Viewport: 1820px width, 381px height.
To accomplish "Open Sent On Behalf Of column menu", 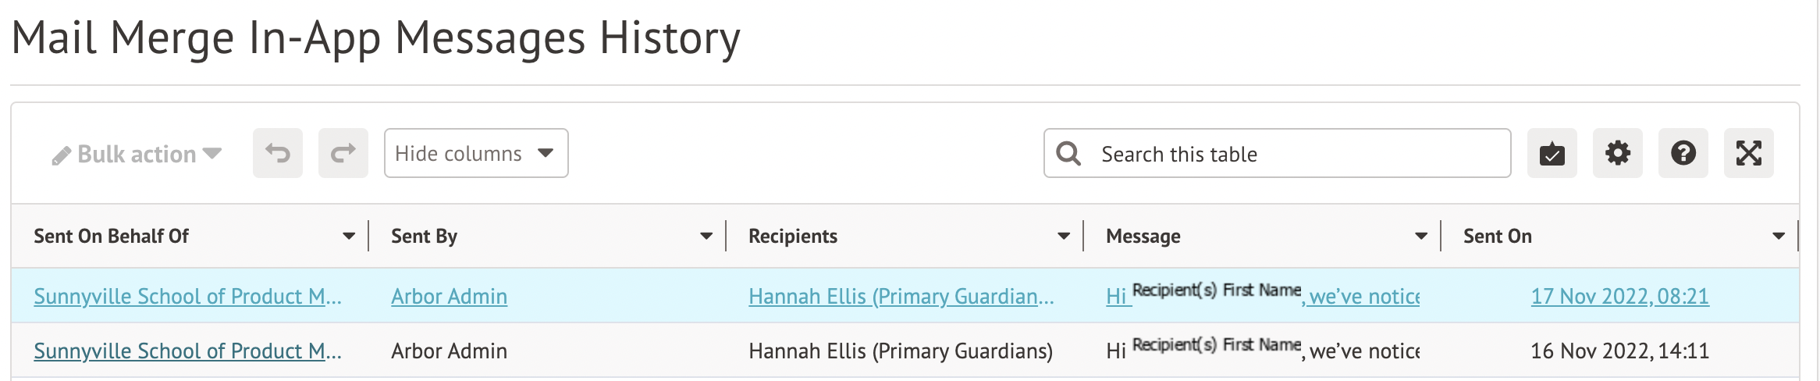I will [x=348, y=236].
